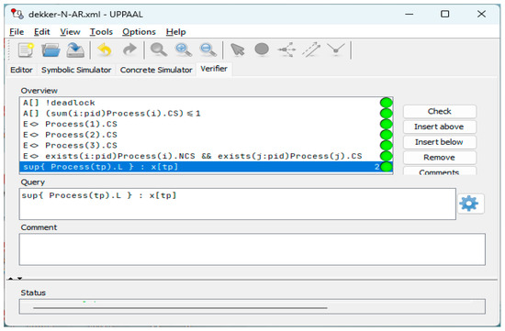Click the gray Redo arrow icon
505x331 pixels.
pyautogui.click(x=129, y=50)
